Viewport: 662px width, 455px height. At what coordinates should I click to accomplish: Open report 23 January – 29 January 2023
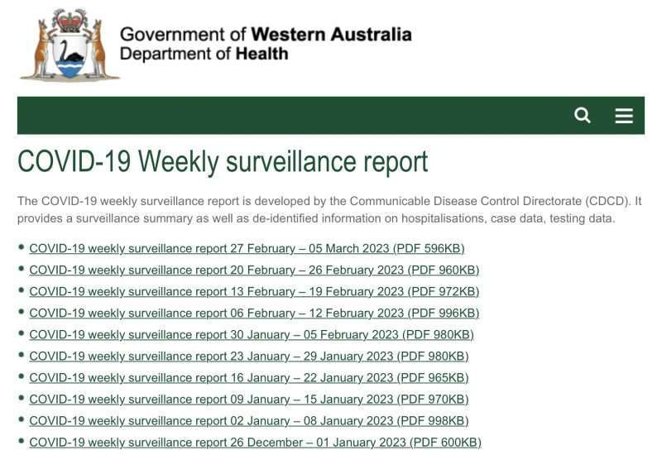pos(249,357)
